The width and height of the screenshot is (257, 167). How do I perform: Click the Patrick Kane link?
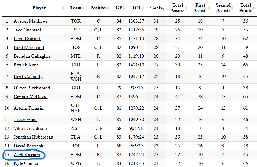coord(26,65)
